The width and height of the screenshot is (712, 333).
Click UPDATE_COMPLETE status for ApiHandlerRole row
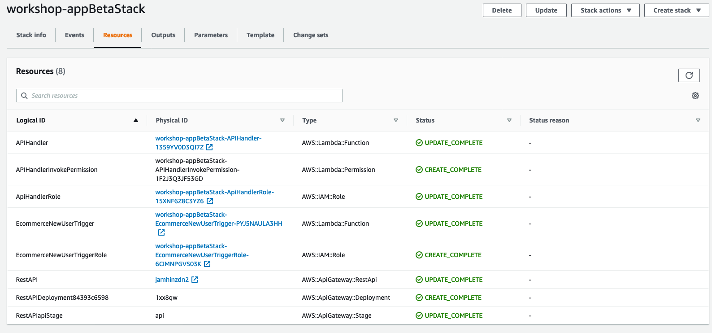[454, 197]
